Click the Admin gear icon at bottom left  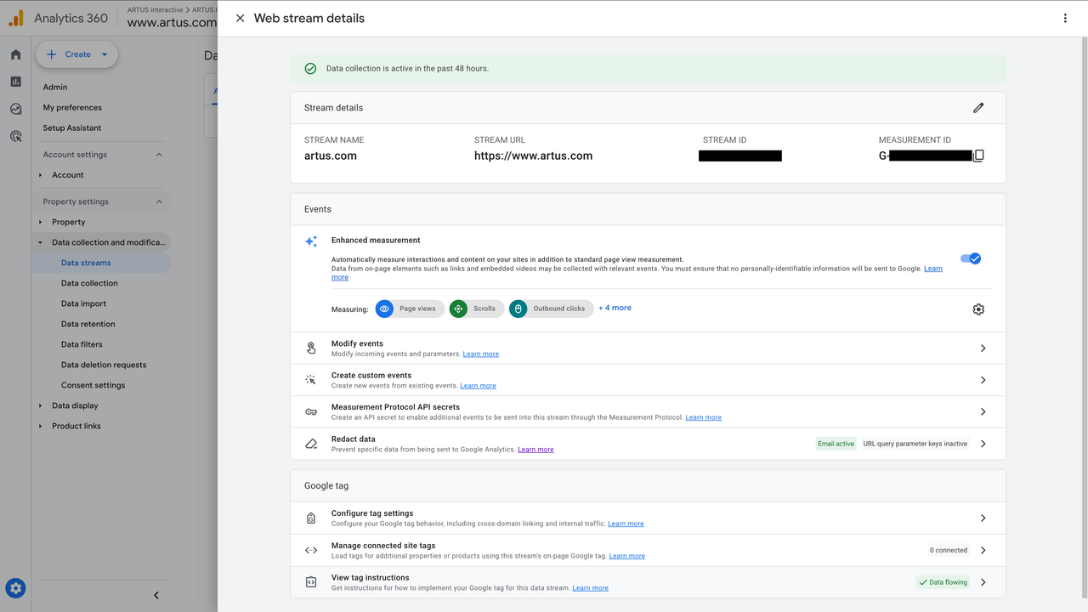tap(15, 587)
